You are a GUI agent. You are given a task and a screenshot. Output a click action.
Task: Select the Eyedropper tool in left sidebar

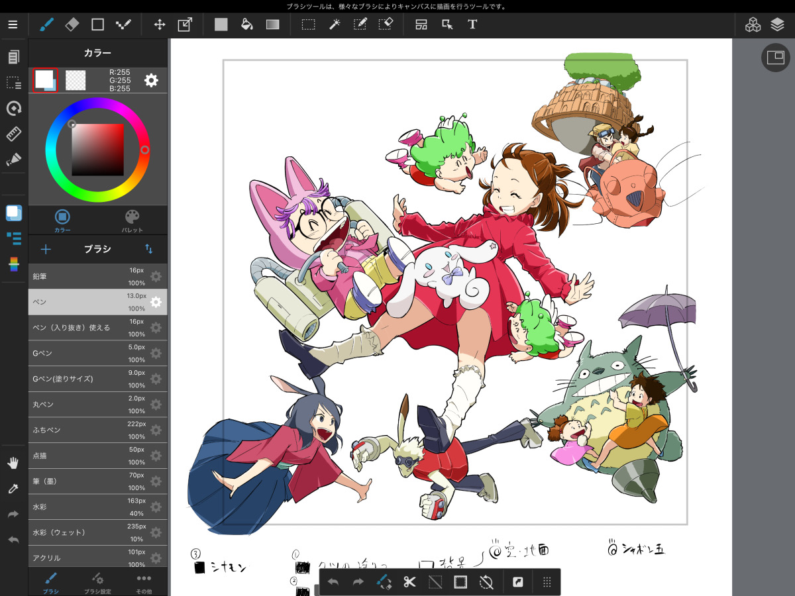[x=13, y=489]
